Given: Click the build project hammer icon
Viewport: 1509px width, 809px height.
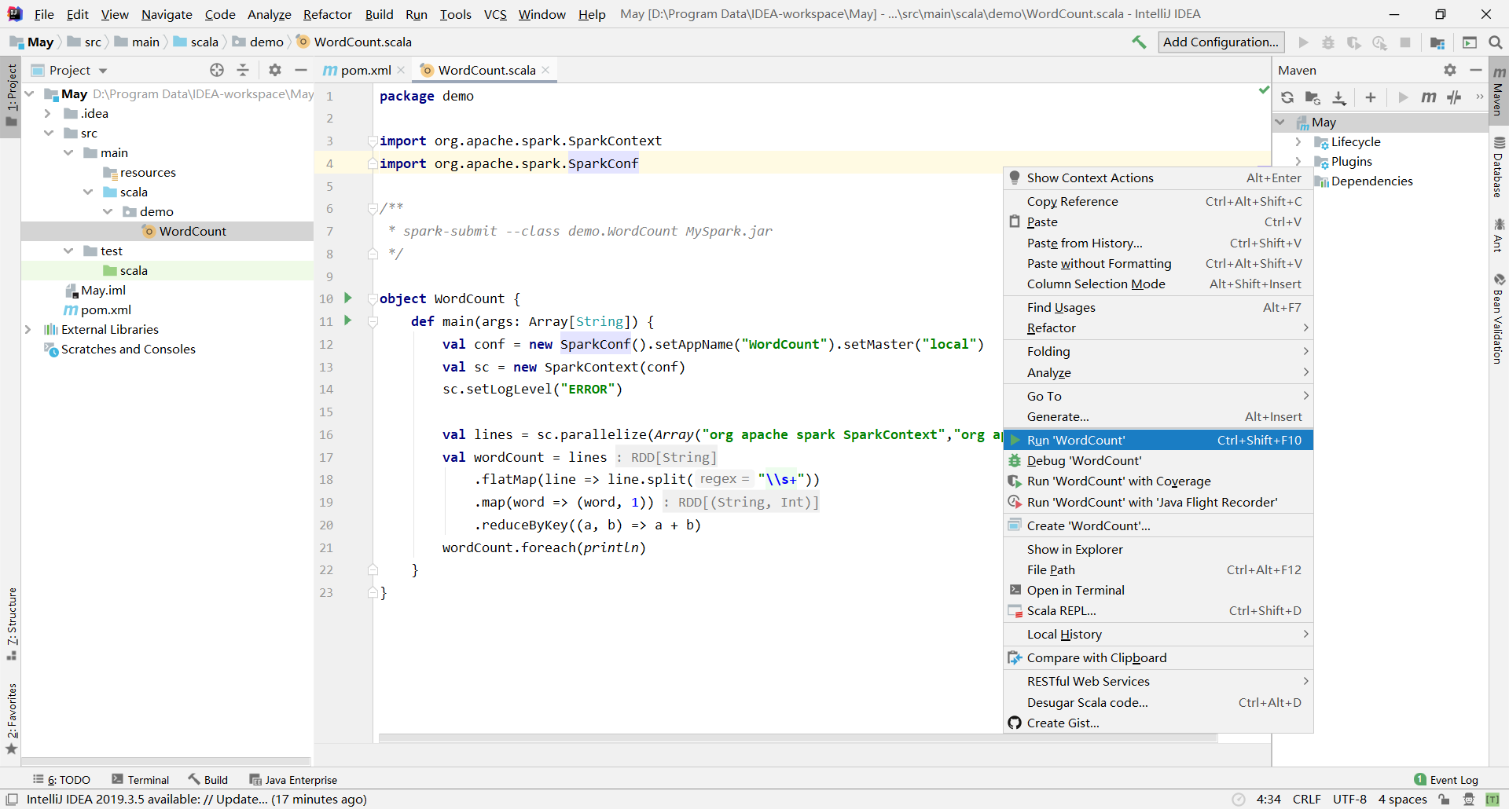Looking at the screenshot, I should (1139, 42).
